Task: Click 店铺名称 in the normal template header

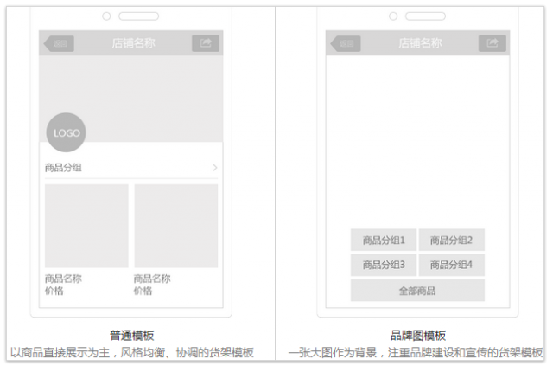Action: pyautogui.click(x=133, y=43)
